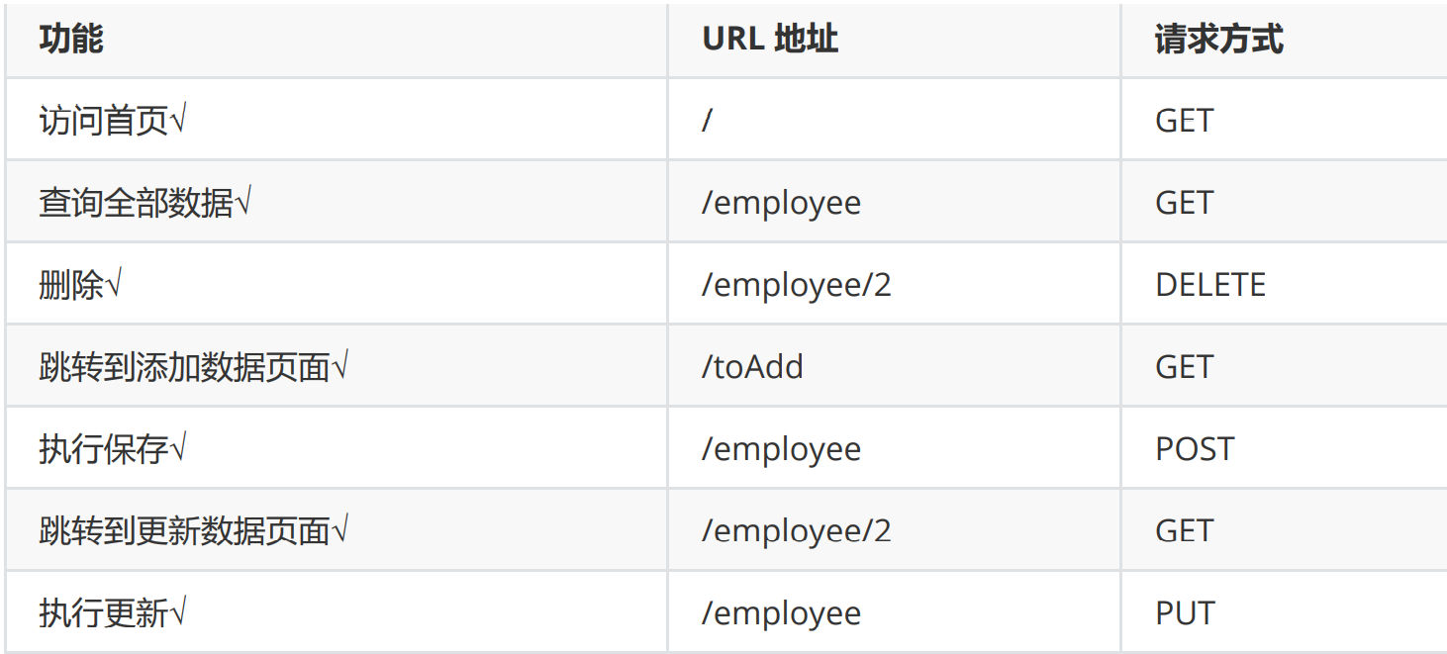
Task: Click the URL 地址 column header
Action: [x=770, y=40]
